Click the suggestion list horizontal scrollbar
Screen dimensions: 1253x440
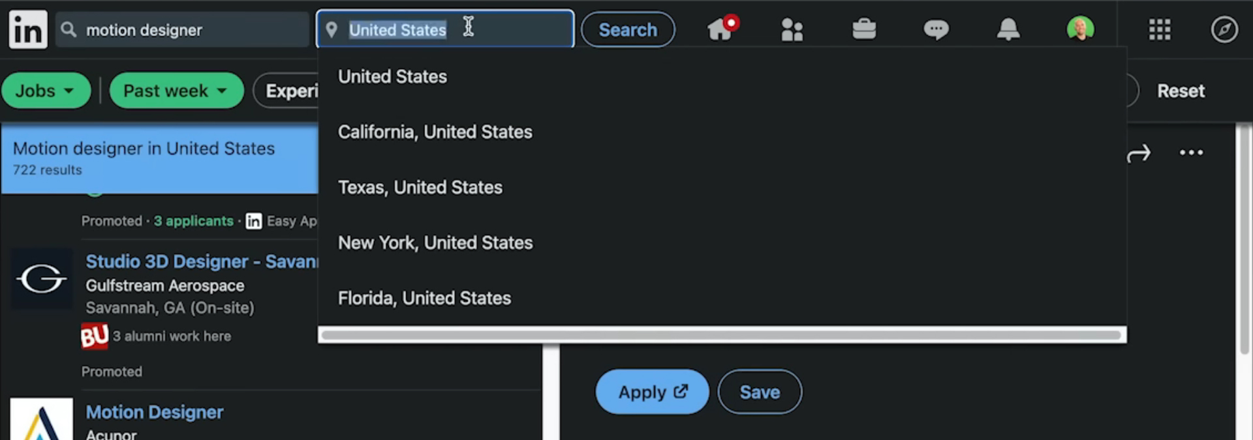tap(722, 335)
